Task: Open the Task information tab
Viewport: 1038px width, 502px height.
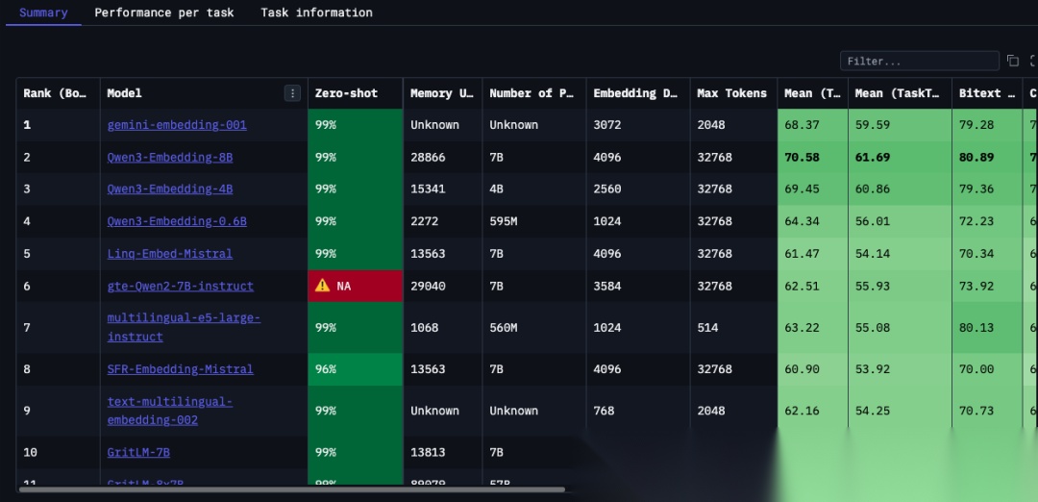Action: coord(316,13)
